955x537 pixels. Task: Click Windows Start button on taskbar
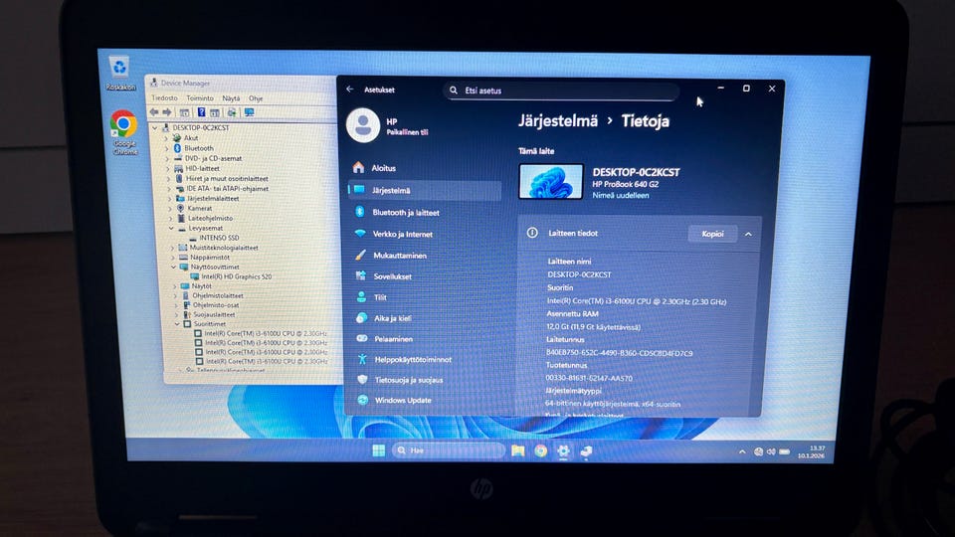[378, 449]
